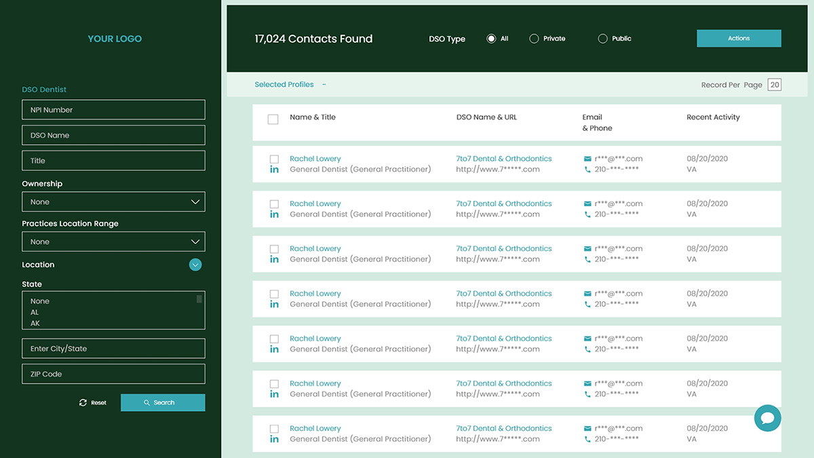Open the chat bubble widget
The width and height of the screenshot is (814, 458).
(x=767, y=417)
